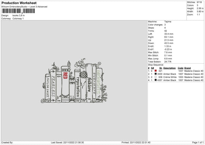Select the Crème White thread swatch
205x145 pixels.
(155, 77)
